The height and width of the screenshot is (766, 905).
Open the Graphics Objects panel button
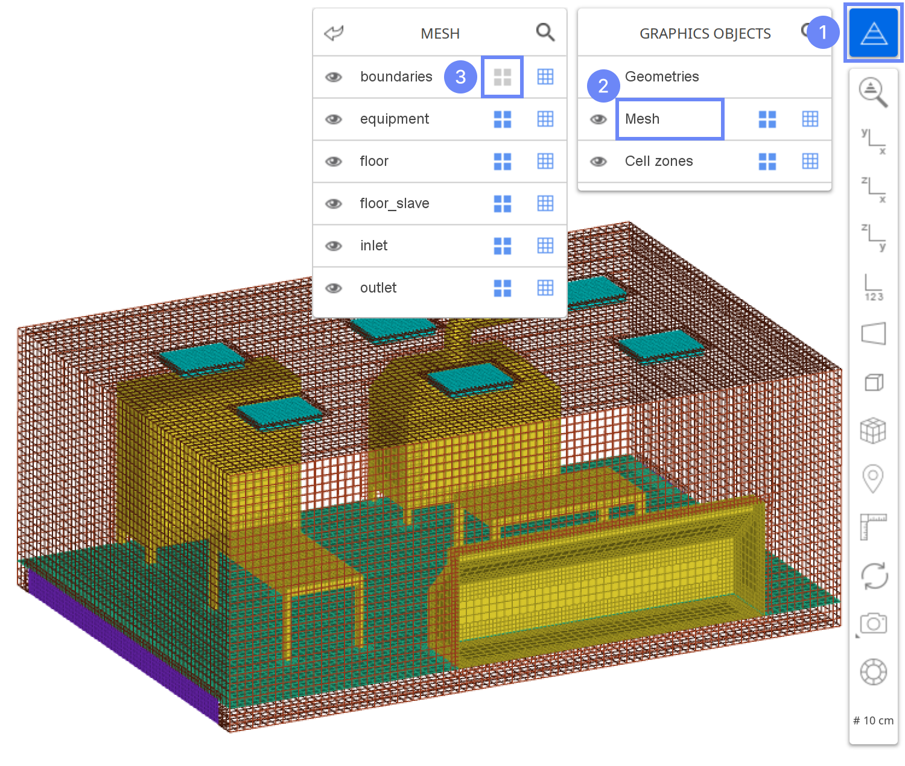tap(873, 33)
